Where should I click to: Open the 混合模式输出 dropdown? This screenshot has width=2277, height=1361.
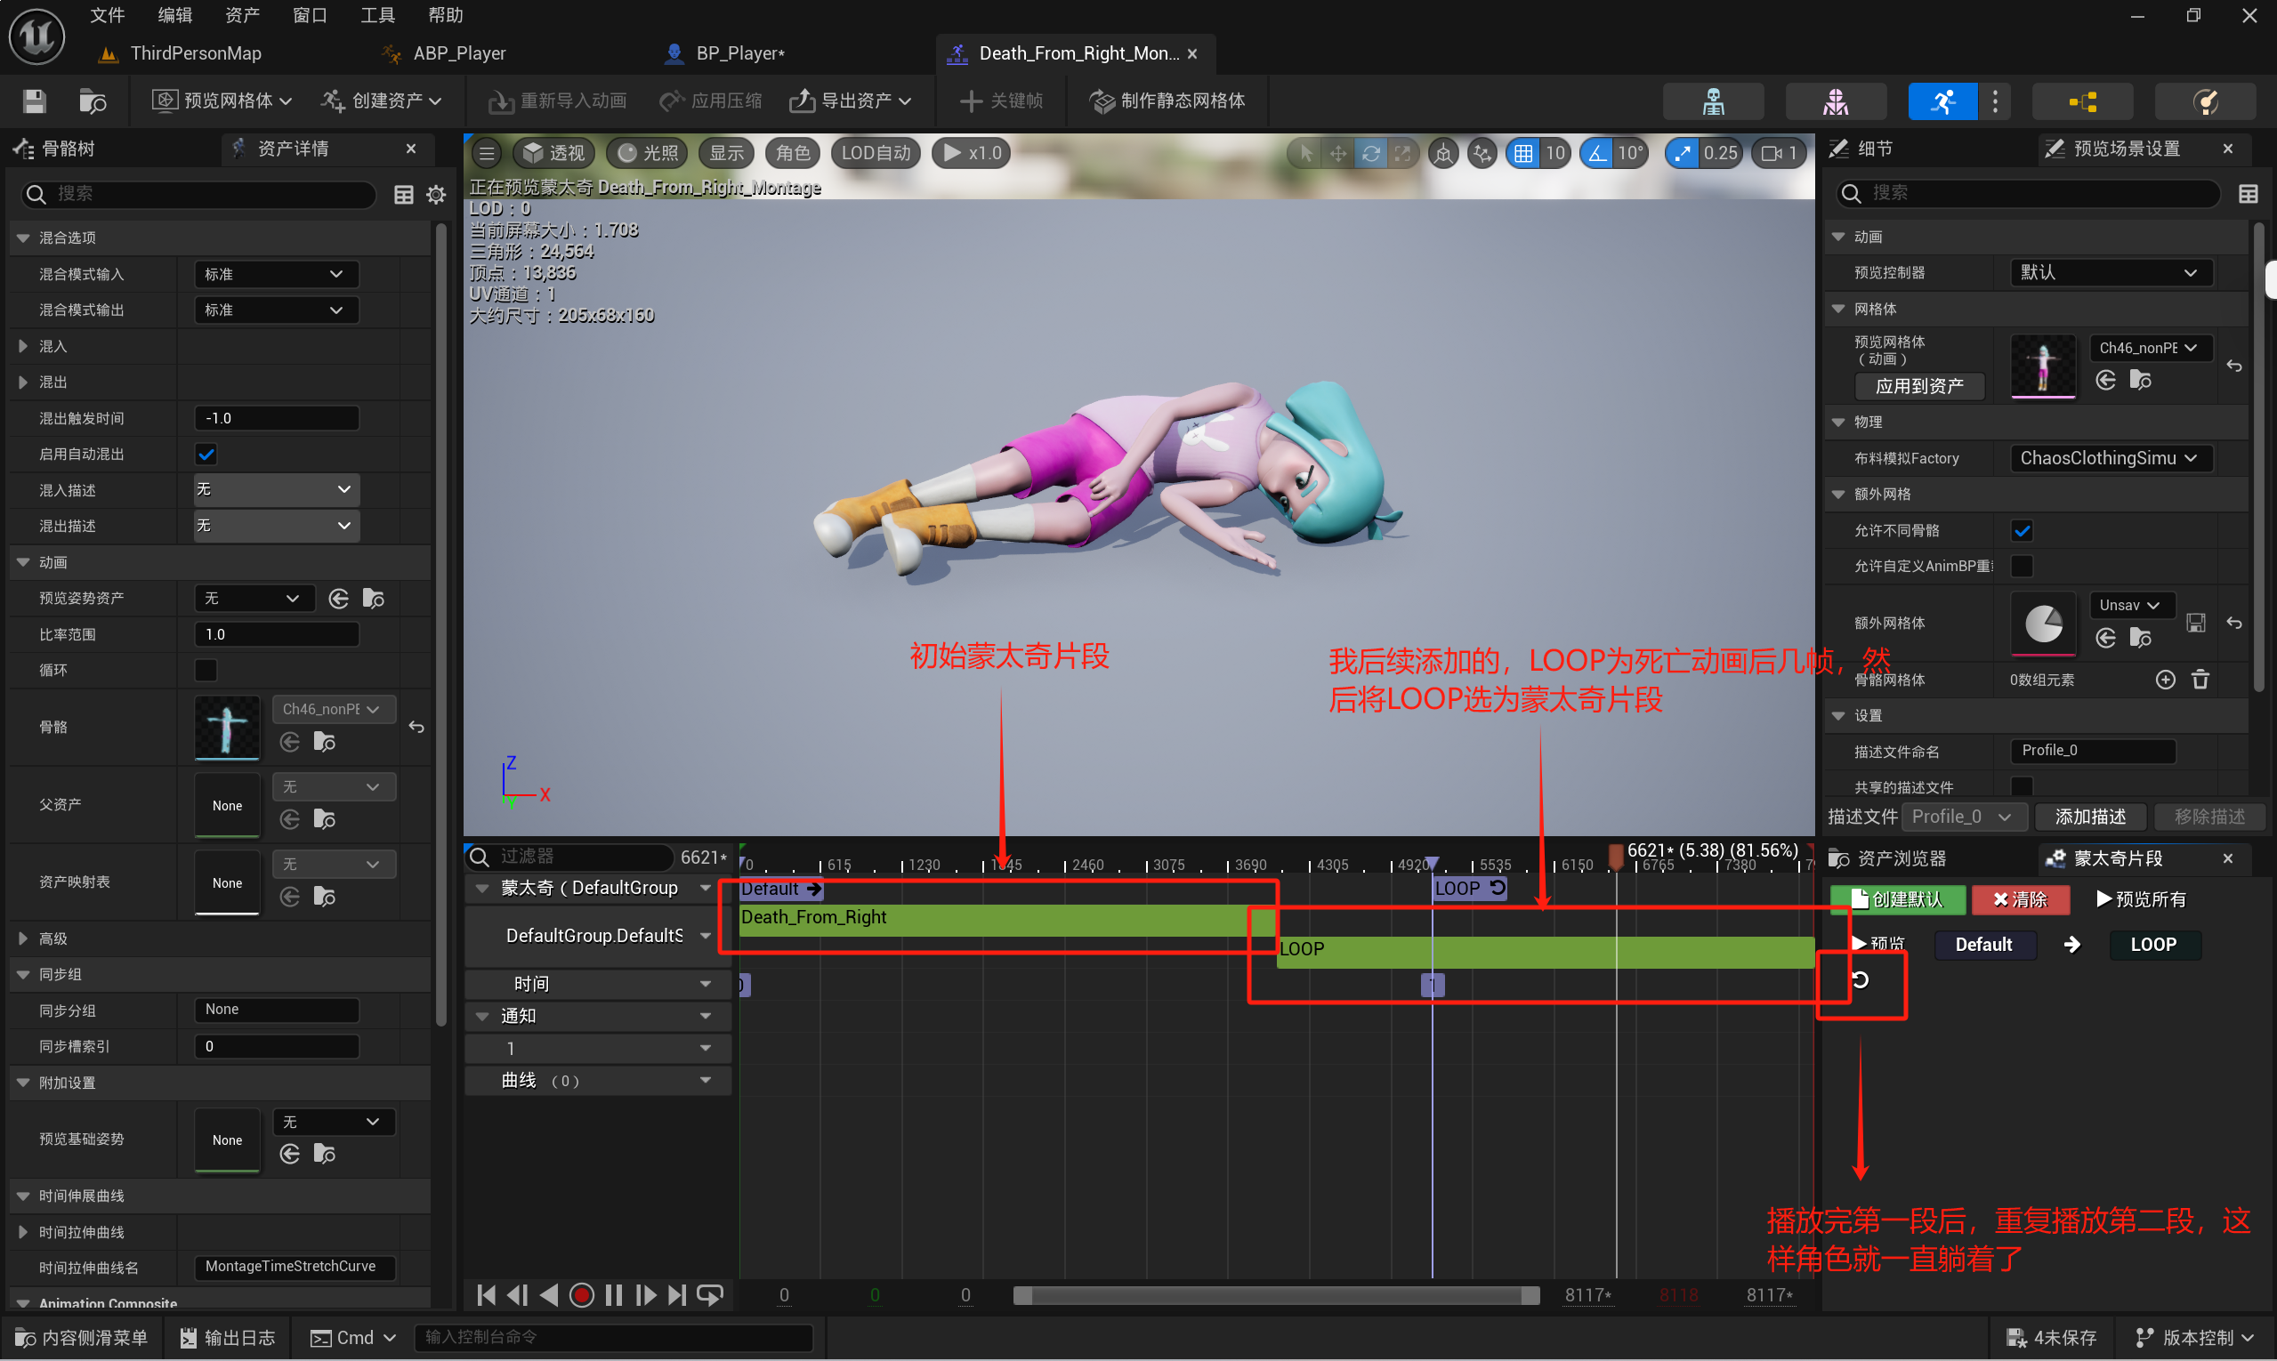click(276, 310)
